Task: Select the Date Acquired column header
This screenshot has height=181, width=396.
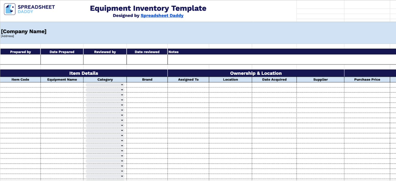Action: click(274, 79)
